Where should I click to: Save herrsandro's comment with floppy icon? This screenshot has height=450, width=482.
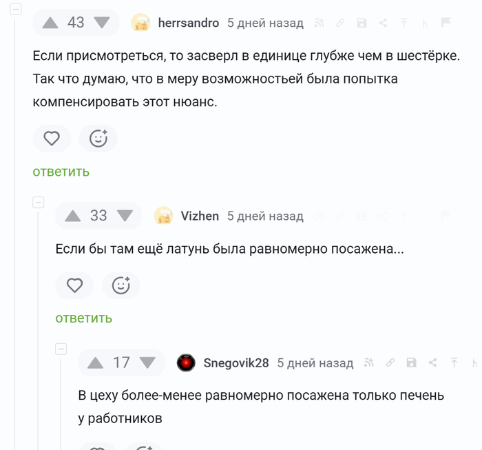point(361,23)
